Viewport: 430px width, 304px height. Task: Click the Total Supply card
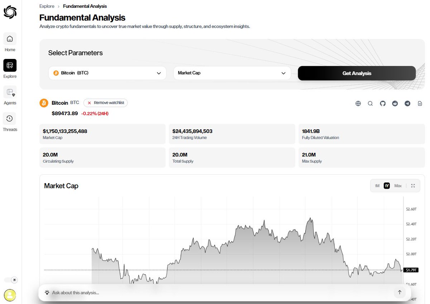click(x=232, y=158)
